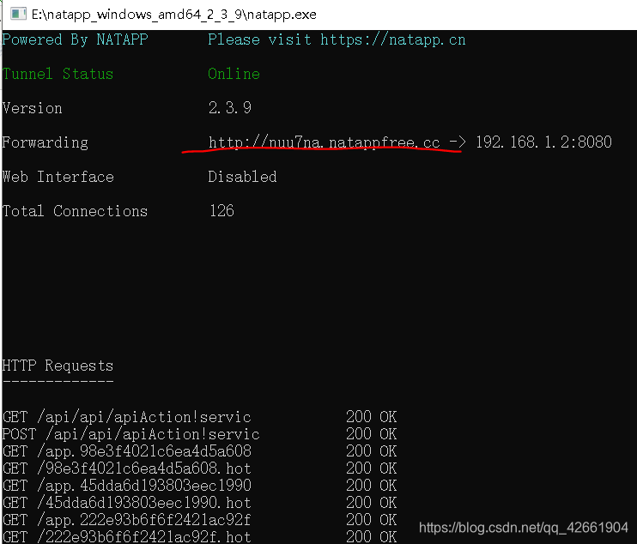The width and height of the screenshot is (637, 544).
Task: Click the 'GET /app.98e3f4021c6ea4d5a608' request line
Action: click(127, 451)
